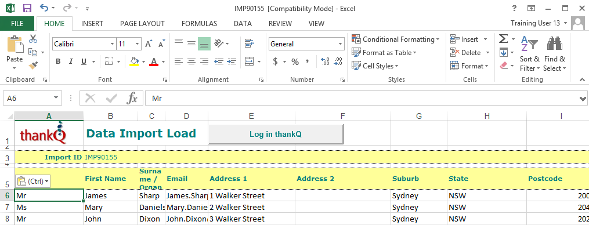Apply red Font Color
Viewport: 589px width, 225px height.
tap(154, 61)
